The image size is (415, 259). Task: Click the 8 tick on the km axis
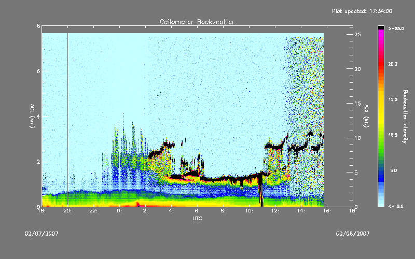[x=38, y=26]
